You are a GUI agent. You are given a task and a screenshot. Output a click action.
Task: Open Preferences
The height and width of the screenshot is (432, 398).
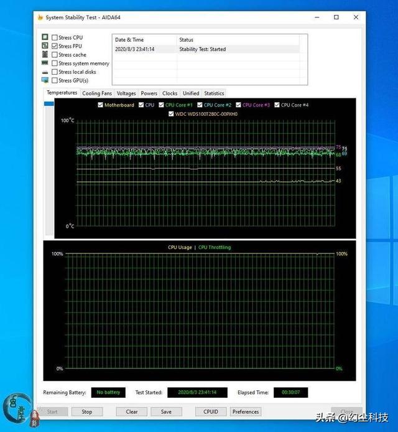(246, 411)
